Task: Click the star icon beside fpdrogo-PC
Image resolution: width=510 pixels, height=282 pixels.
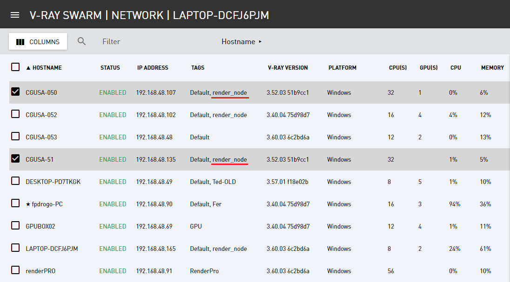Action: [x=28, y=204]
